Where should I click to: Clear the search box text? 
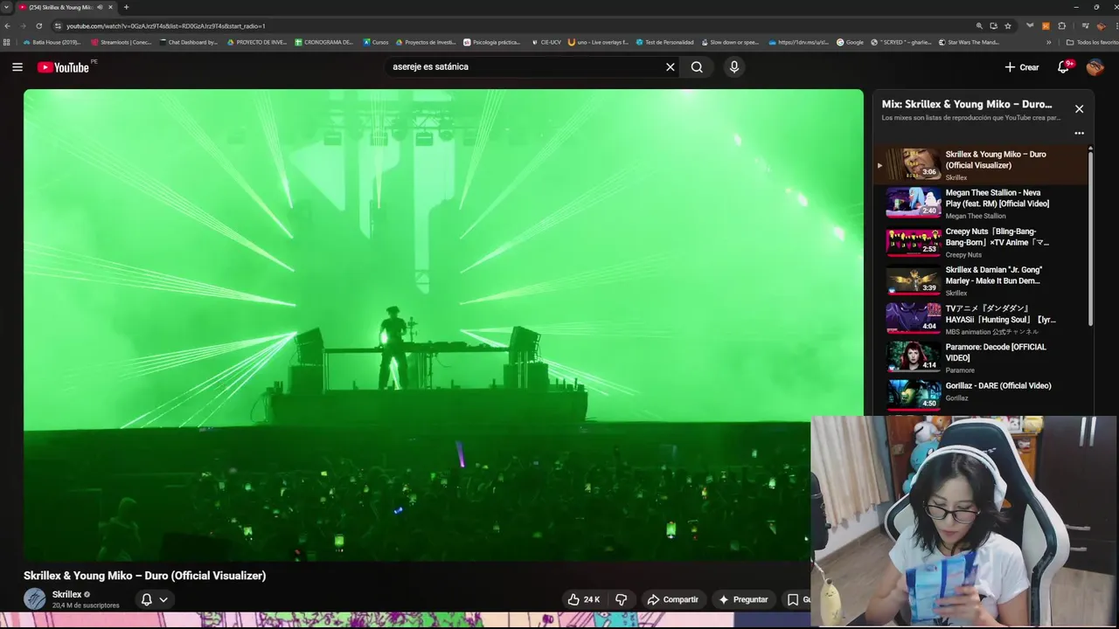tap(671, 67)
